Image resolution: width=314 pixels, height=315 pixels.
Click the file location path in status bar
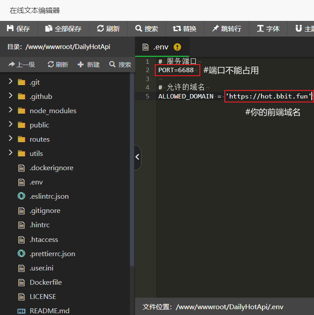click(230, 307)
